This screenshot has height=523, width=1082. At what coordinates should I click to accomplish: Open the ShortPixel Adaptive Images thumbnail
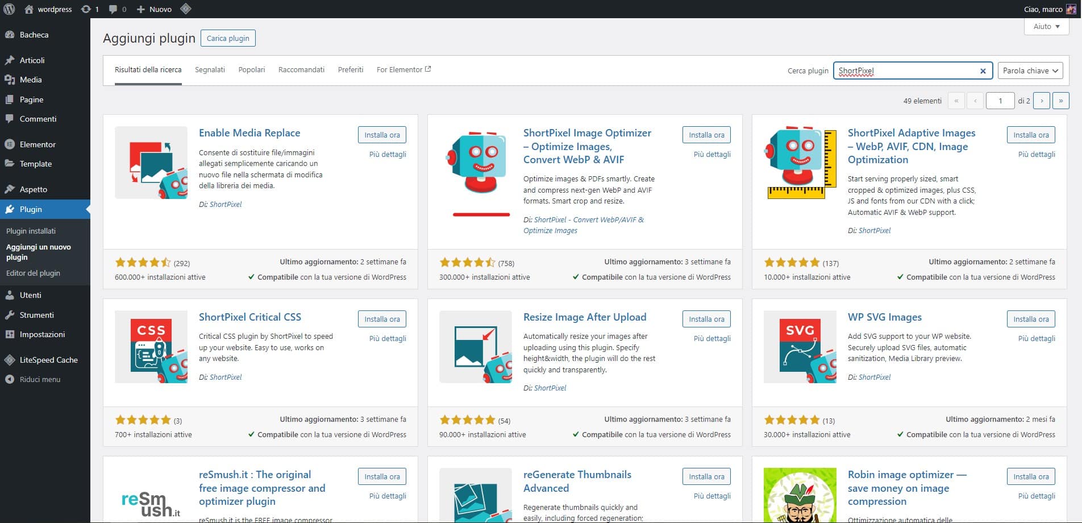(800, 163)
